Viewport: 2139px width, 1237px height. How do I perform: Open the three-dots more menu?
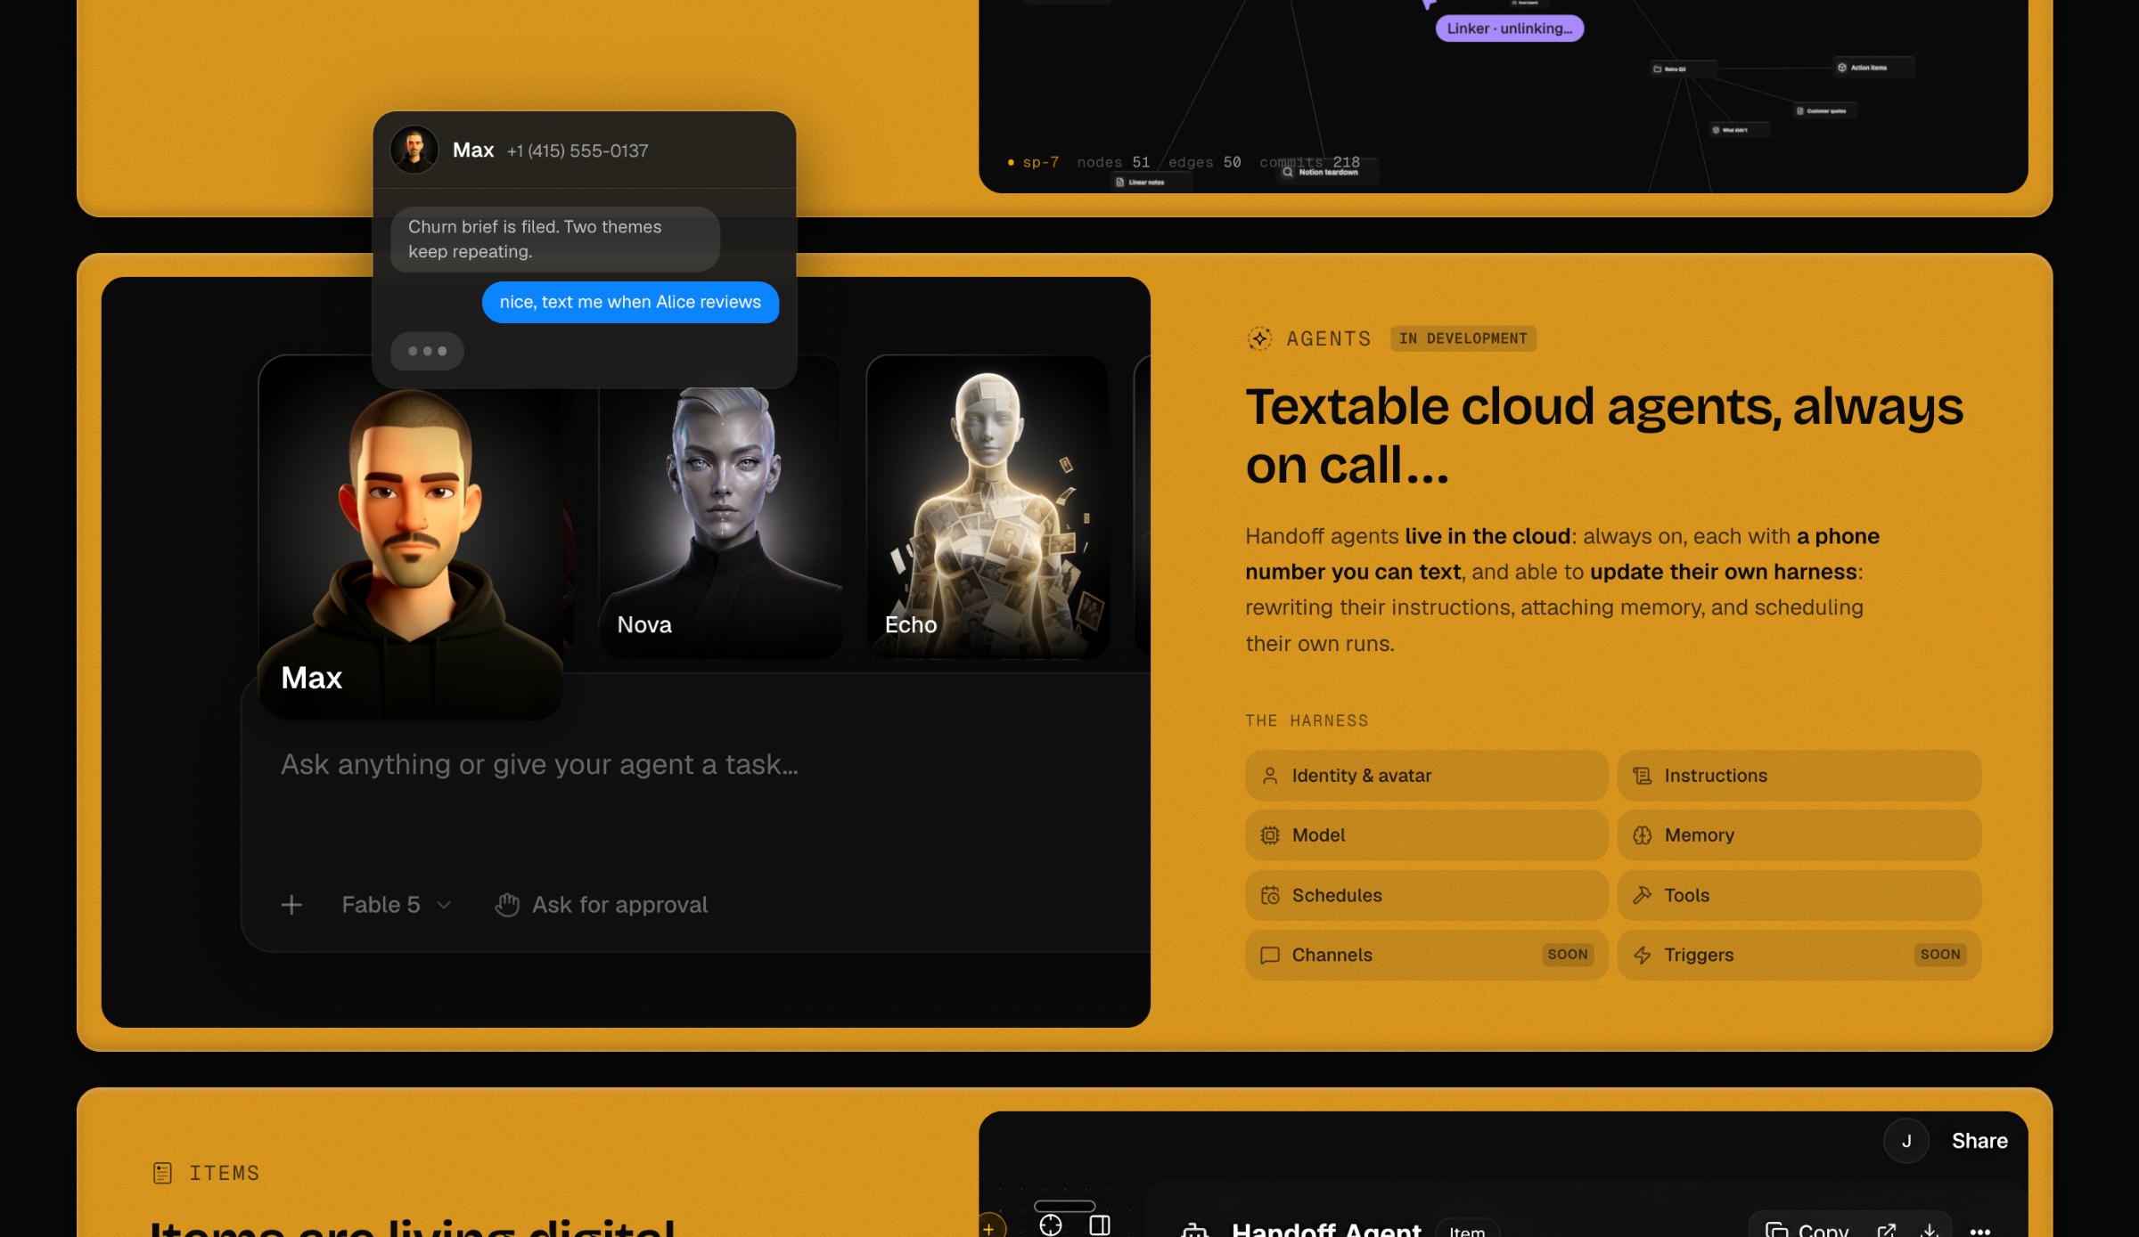(1979, 1231)
